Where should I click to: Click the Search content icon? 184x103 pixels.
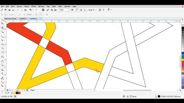[43, 10]
